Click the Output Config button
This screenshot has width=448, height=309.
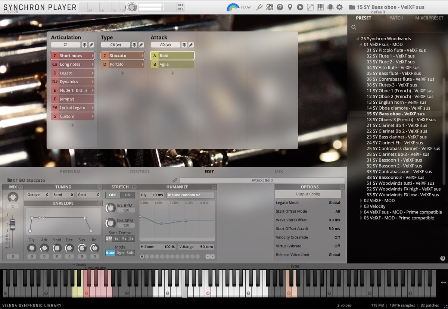click(x=308, y=194)
